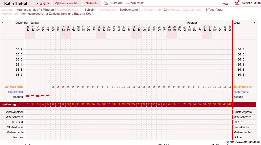Click the 'Januar' month label
Viewport: 261px width, 145px height.
click(35, 23)
